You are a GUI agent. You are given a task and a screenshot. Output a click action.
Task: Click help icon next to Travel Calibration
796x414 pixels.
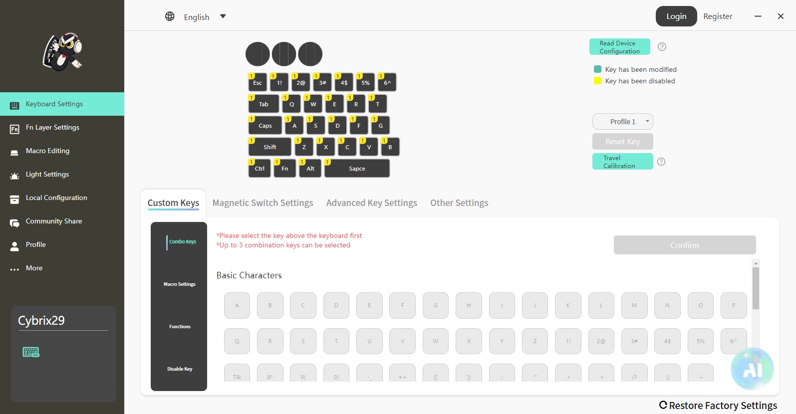(661, 162)
